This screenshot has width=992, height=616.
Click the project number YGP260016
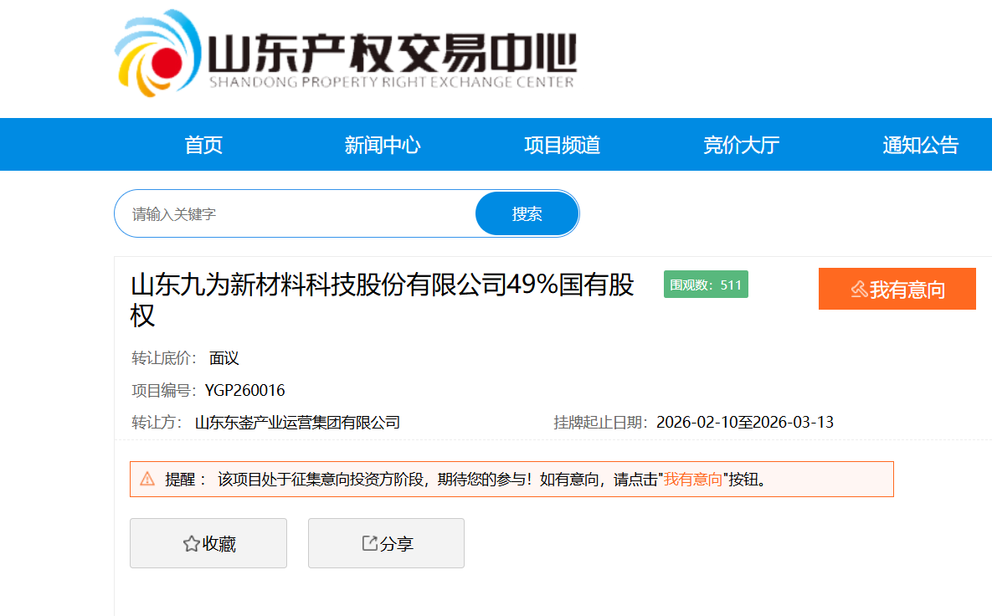tap(244, 390)
